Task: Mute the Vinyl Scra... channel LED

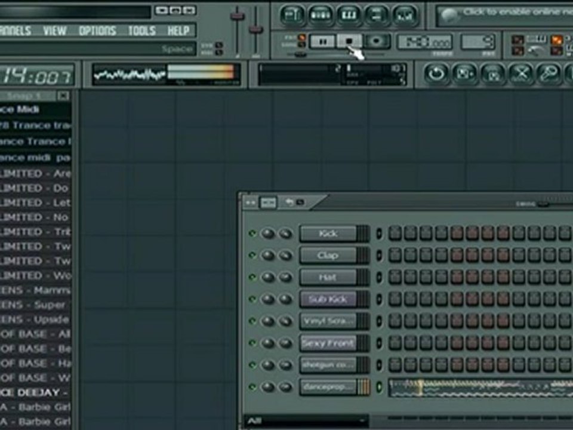Action: [252, 321]
